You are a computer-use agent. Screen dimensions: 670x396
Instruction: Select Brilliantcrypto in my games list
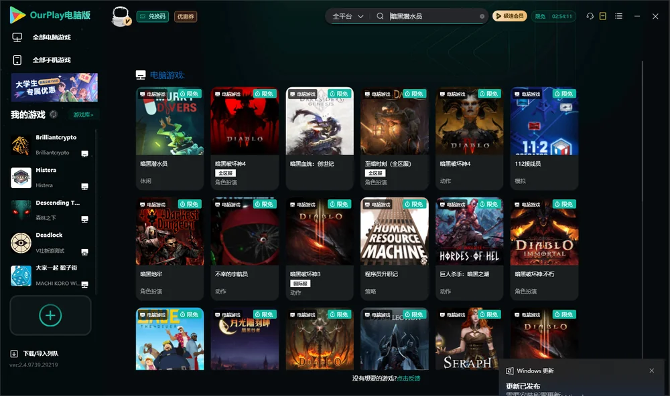tap(50, 145)
